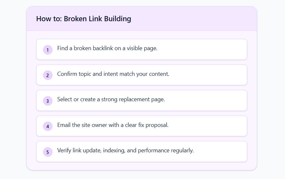Click the step 3 number badge
Image resolution: width=285 pixels, height=179 pixels.
coord(48,101)
